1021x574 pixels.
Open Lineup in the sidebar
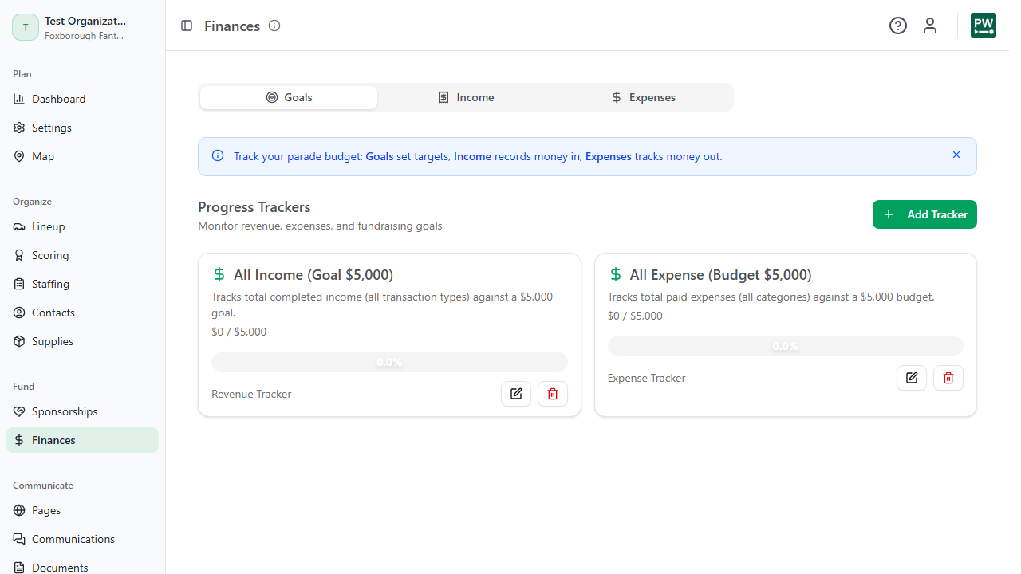(82, 226)
